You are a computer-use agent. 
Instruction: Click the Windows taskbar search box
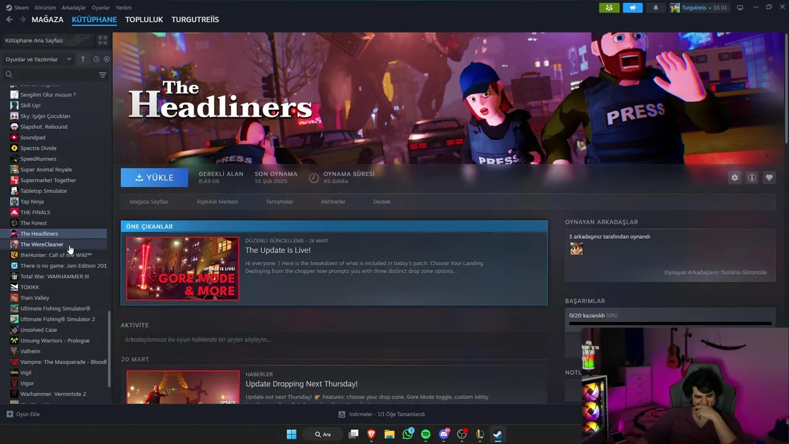click(x=323, y=434)
